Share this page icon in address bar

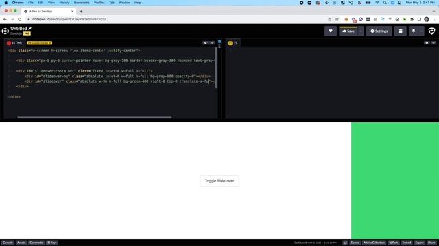(x=329, y=19)
